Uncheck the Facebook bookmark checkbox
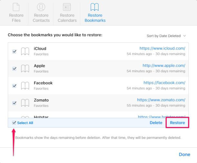Viewport: 197px width, 163px height. (14, 86)
